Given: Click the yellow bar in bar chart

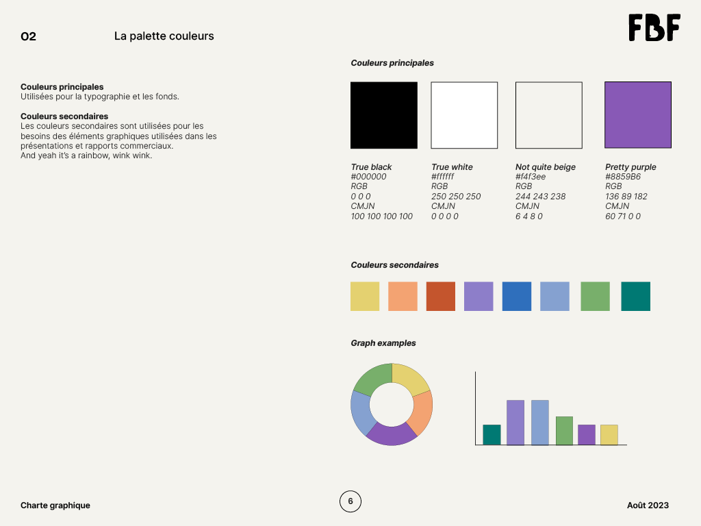Looking at the screenshot, I should coord(609,435).
